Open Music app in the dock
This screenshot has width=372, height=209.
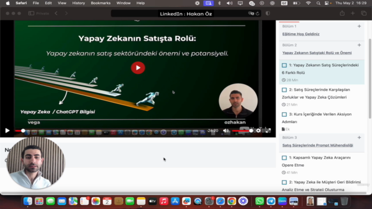pyautogui.click(x=164, y=201)
